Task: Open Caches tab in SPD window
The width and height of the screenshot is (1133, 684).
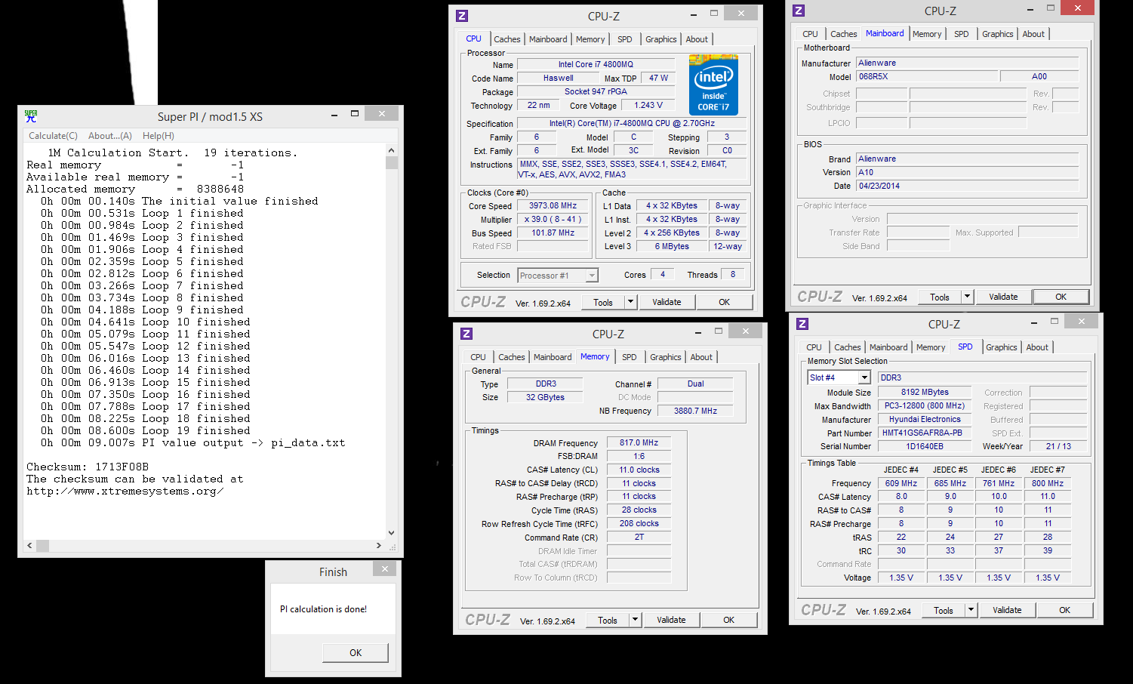Action: [848, 347]
